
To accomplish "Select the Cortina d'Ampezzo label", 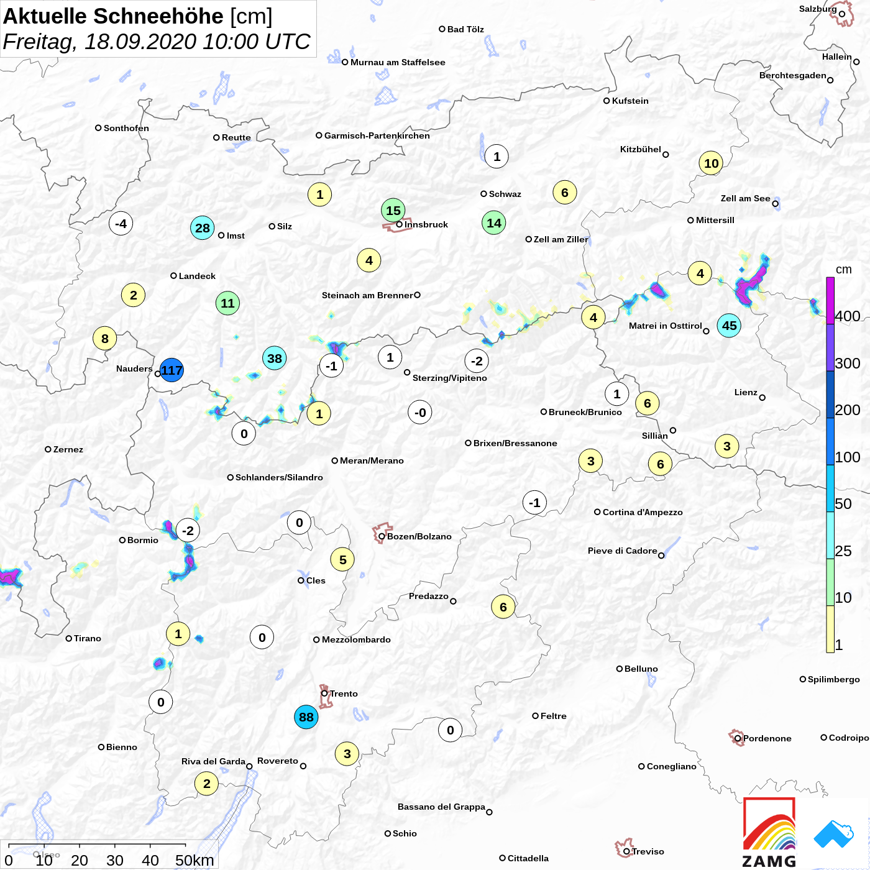I will click(x=643, y=512).
